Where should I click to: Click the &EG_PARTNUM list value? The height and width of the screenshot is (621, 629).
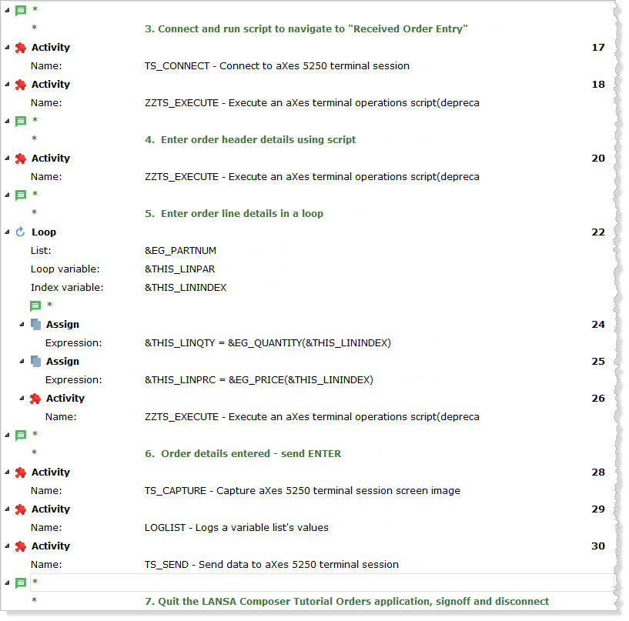[180, 251]
